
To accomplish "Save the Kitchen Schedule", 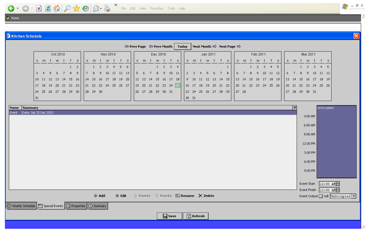I will pos(169,216).
